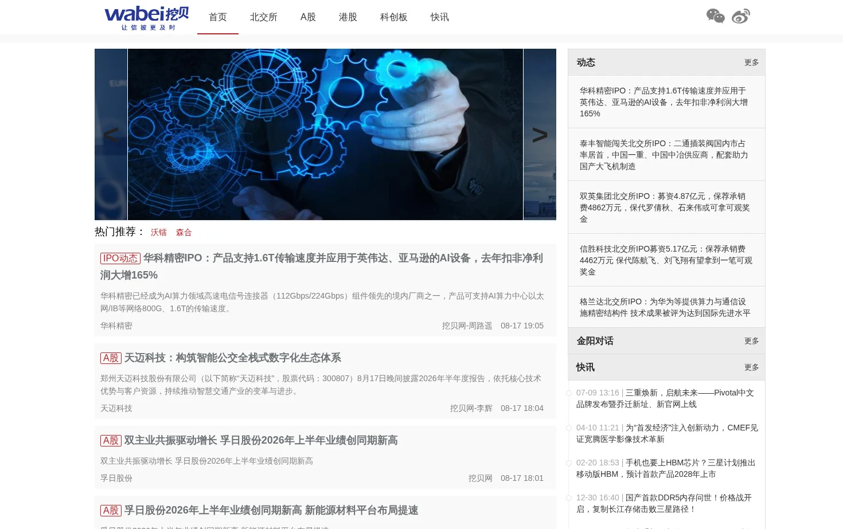843x529 pixels.
Task: Open flash news 国产首款DDR5内存问世
Action: (664, 503)
